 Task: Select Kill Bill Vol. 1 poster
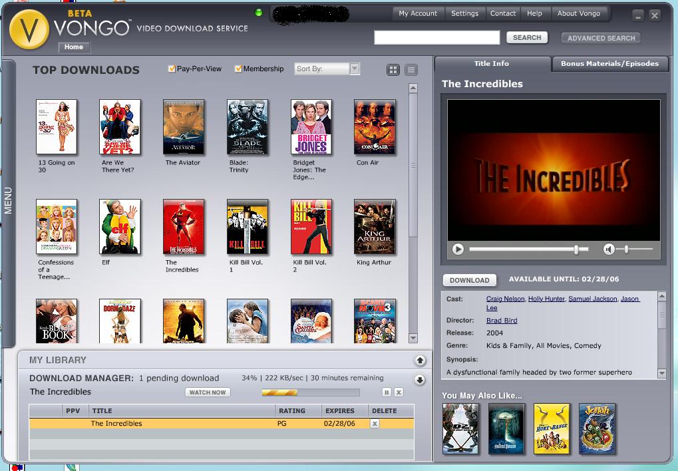tap(248, 227)
